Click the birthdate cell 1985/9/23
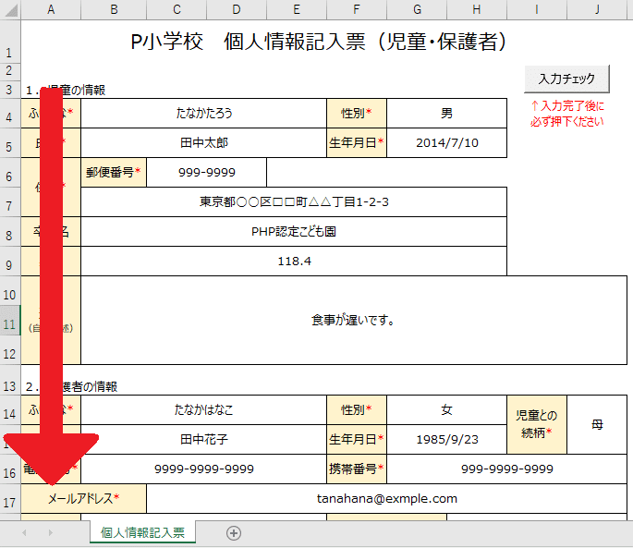Screen dimensions: 633x548 click(447, 439)
